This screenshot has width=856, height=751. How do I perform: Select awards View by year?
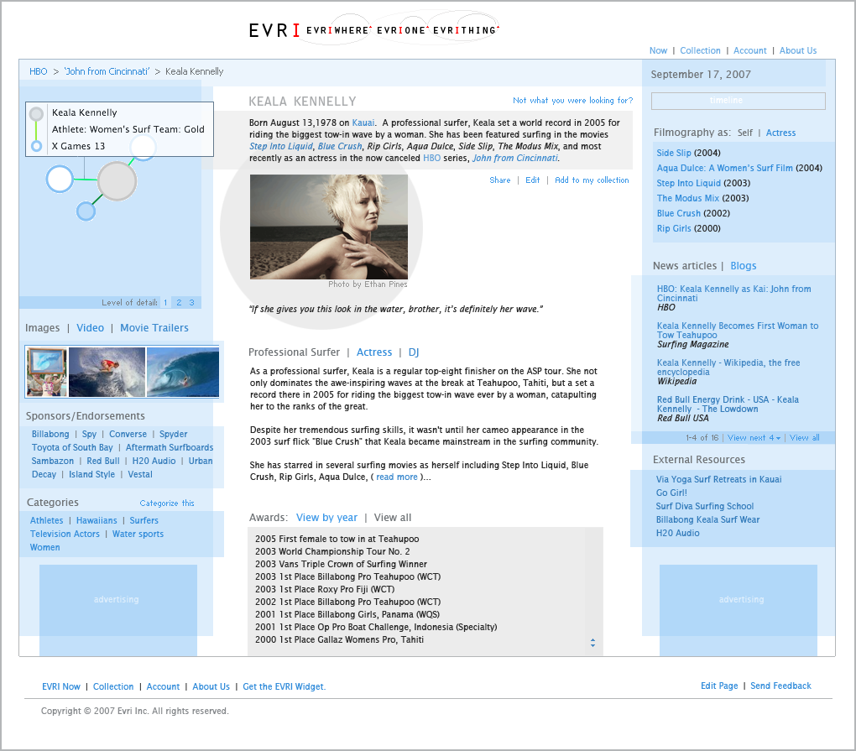[326, 518]
